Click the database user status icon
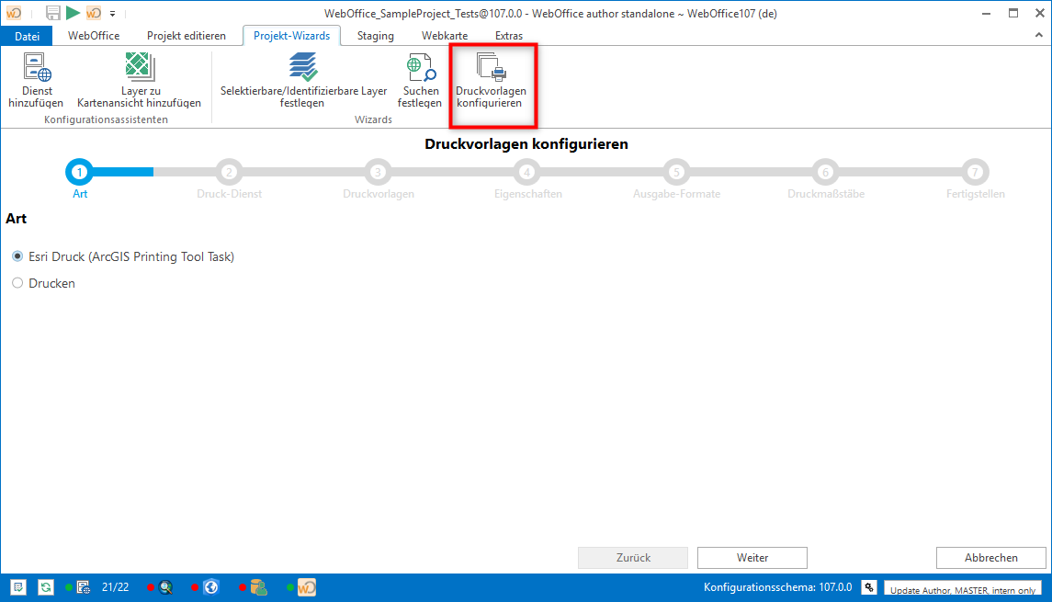1052x602 pixels. (258, 588)
